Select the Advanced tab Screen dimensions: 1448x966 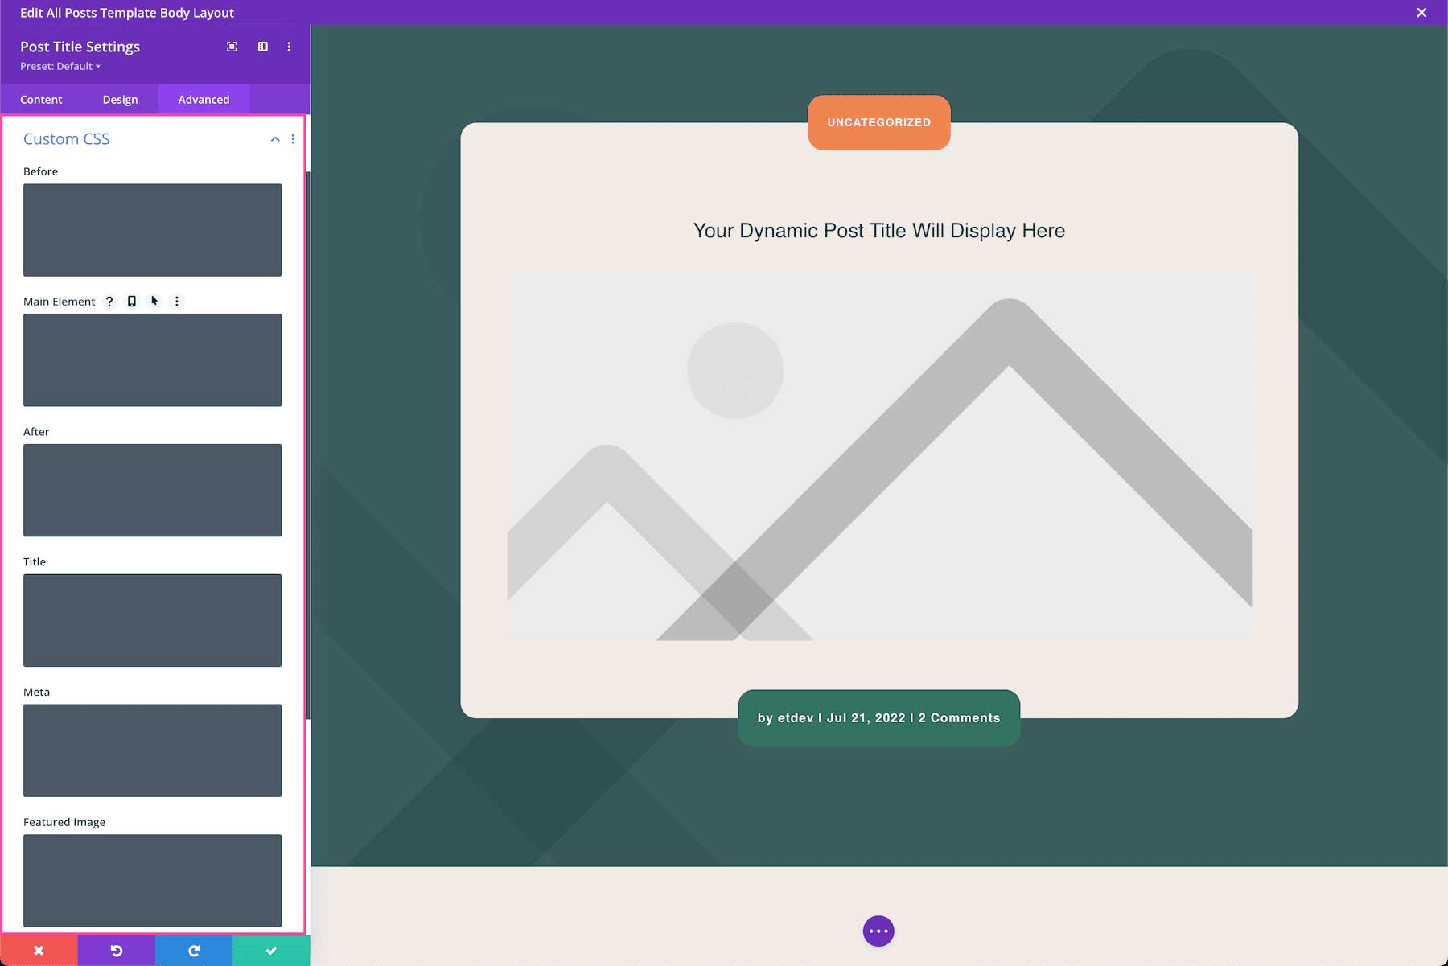[204, 100]
